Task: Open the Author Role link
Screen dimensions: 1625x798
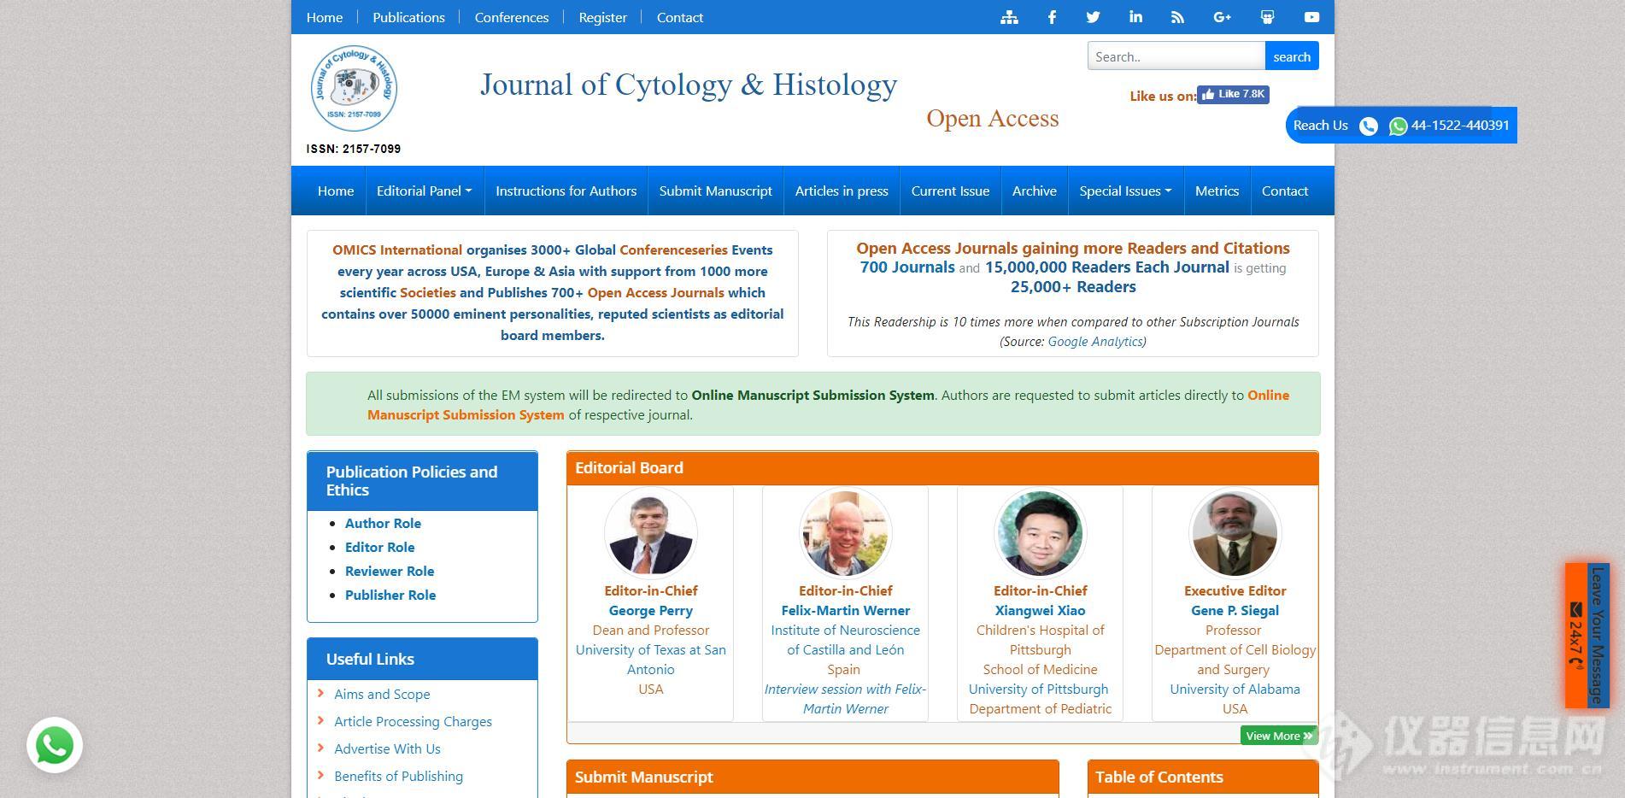Action: pos(383,523)
